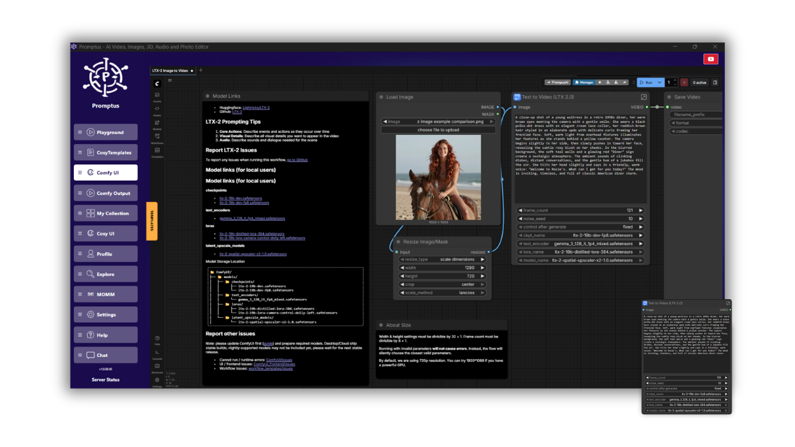Toggle the About Size node collapse dot

pos(381,325)
